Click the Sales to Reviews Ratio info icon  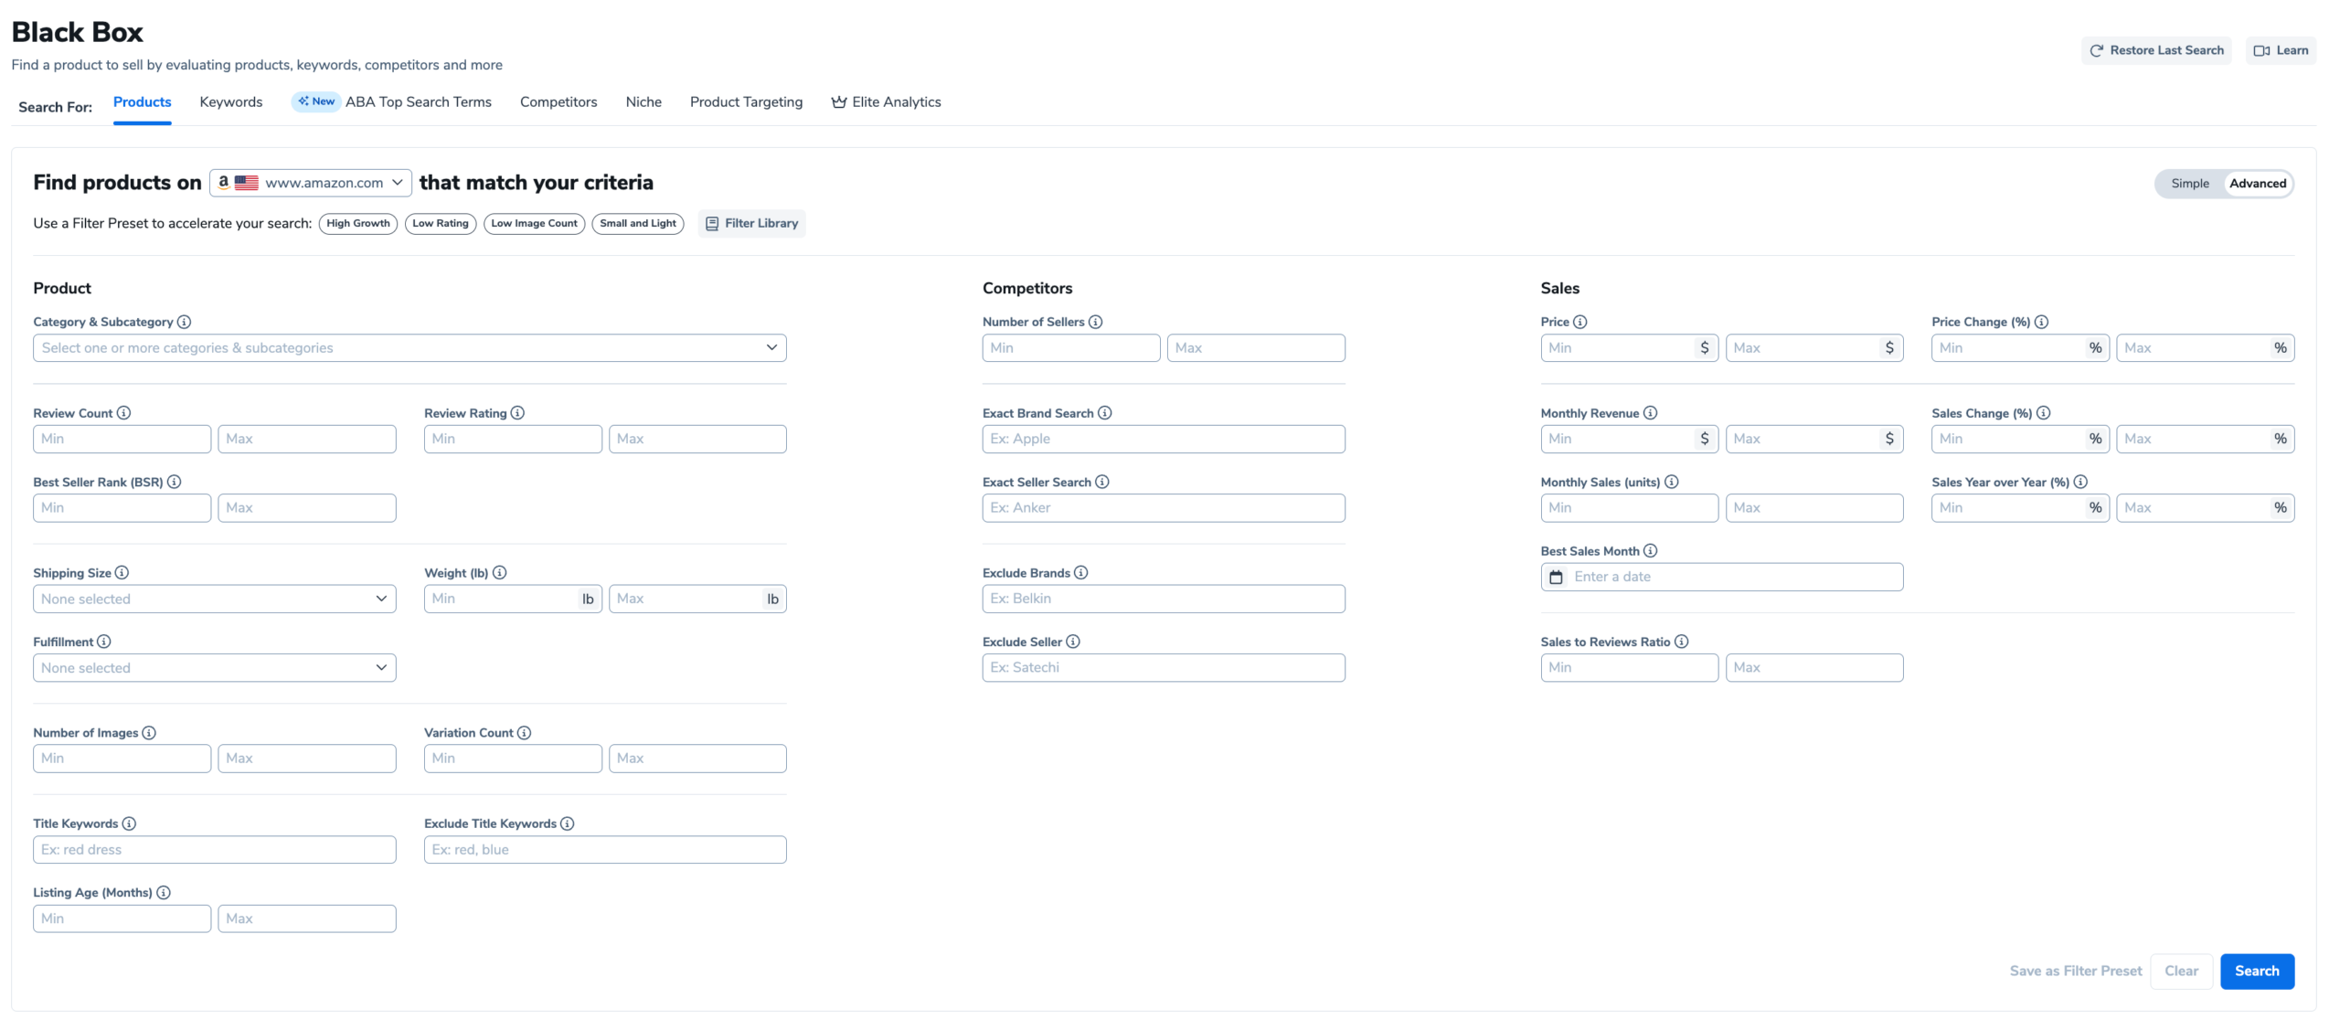(x=1683, y=642)
